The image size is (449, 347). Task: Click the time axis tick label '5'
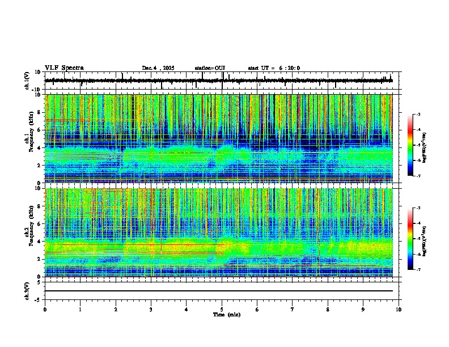(222, 310)
